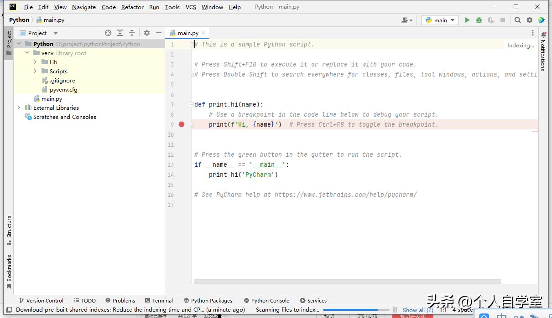Click the indexing progress bar
This screenshot has width=552, height=318.
tap(356, 310)
